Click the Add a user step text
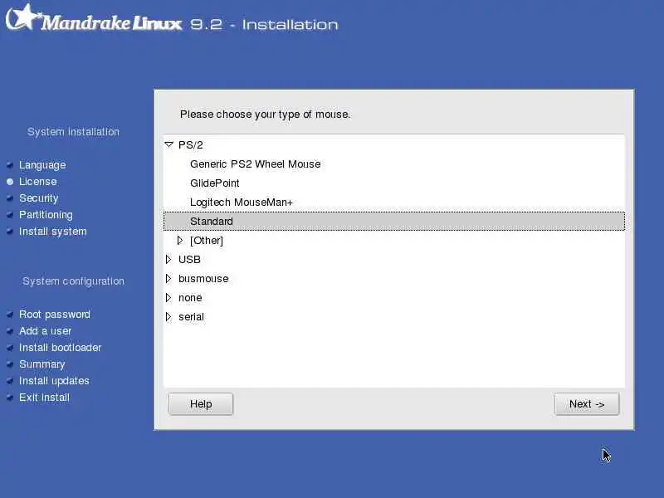Viewport: 664px width, 498px height. (x=46, y=331)
